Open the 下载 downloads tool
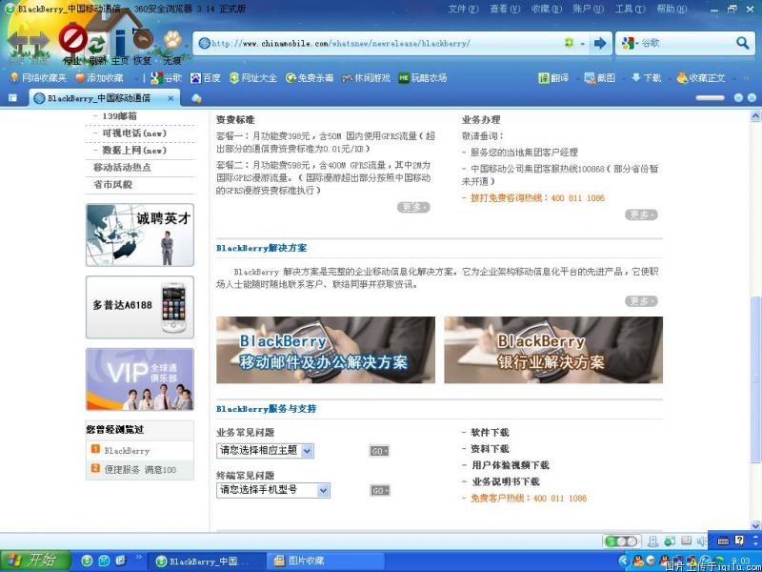 (x=646, y=78)
